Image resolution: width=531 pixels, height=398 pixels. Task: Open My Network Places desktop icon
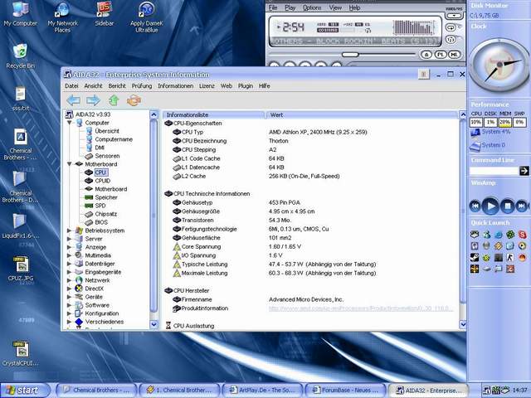tap(62, 17)
